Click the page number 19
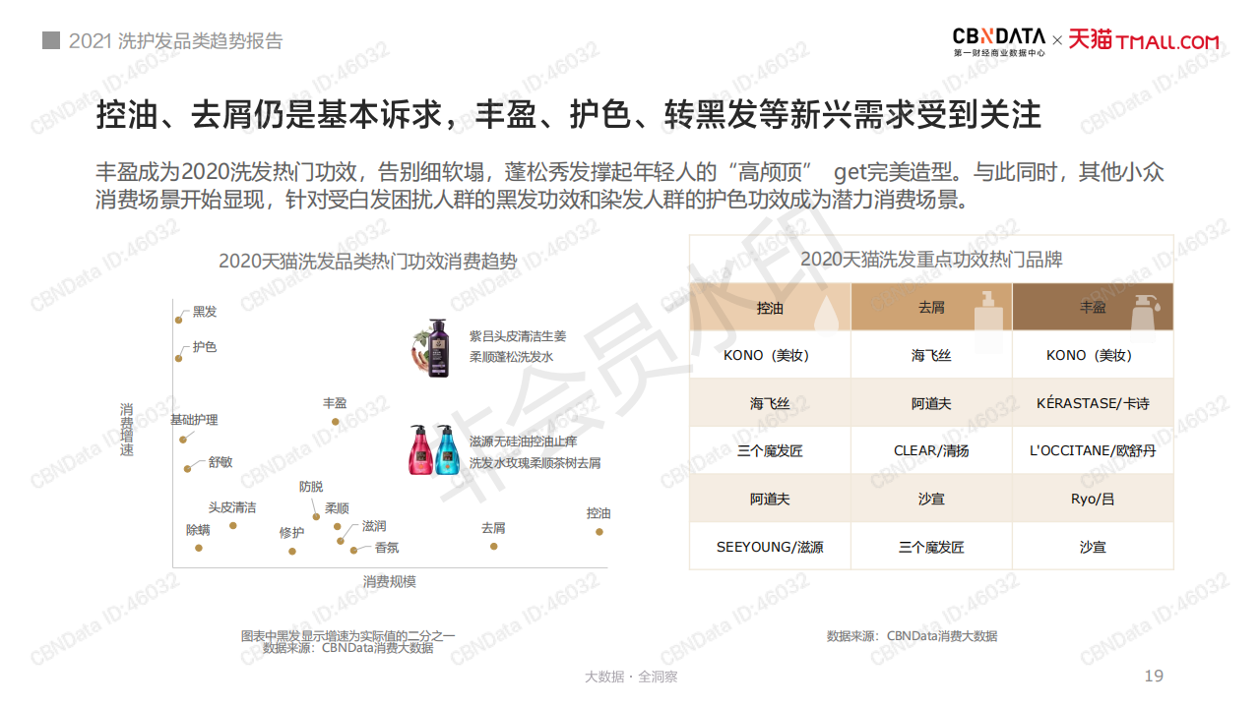Viewport: 1260px width, 708px height. point(1154,676)
